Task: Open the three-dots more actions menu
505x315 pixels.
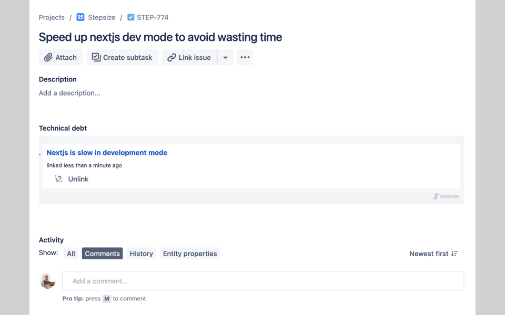Action: click(245, 57)
